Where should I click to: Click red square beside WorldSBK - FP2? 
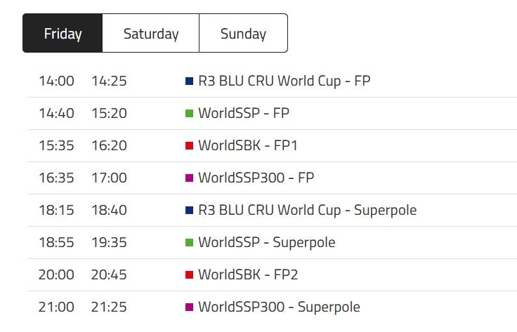click(189, 274)
